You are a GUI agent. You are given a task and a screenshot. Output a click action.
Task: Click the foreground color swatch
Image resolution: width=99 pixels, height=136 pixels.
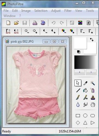80,43
